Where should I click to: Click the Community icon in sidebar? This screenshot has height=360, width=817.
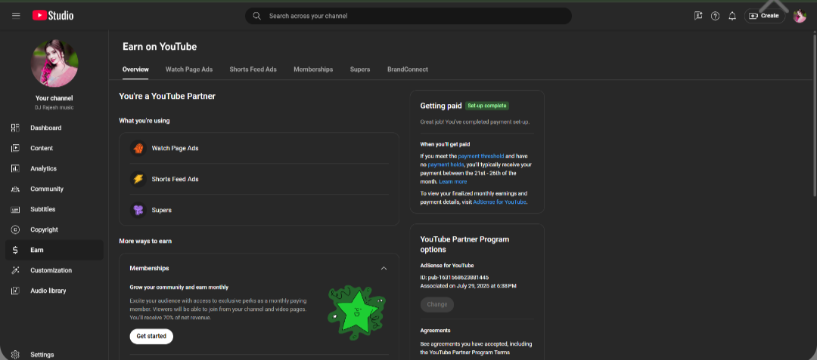[x=15, y=189]
